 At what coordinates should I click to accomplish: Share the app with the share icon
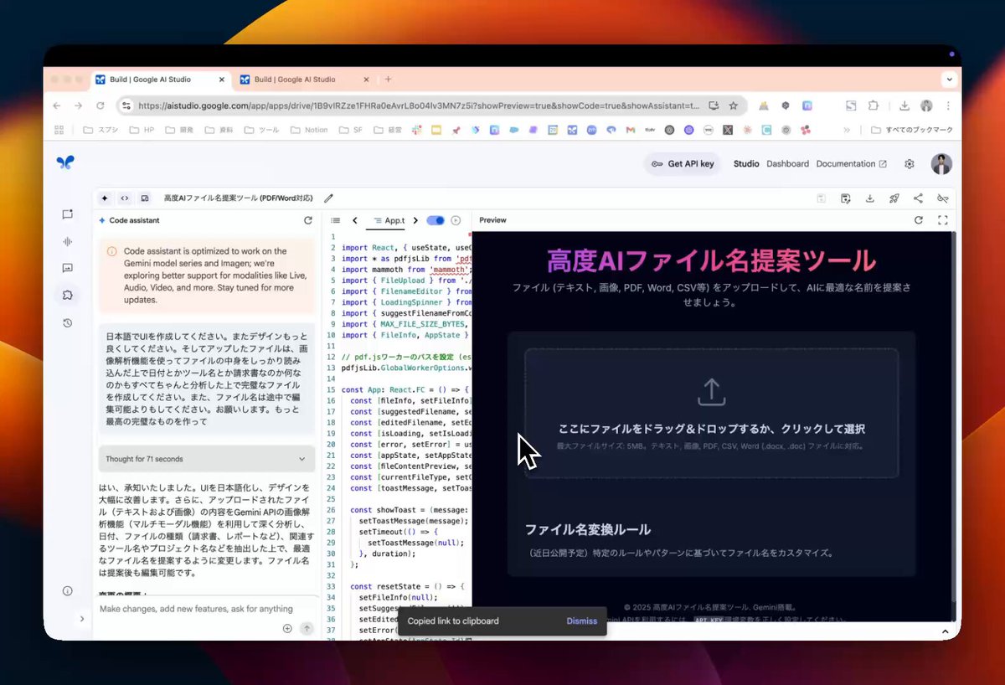click(918, 198)
